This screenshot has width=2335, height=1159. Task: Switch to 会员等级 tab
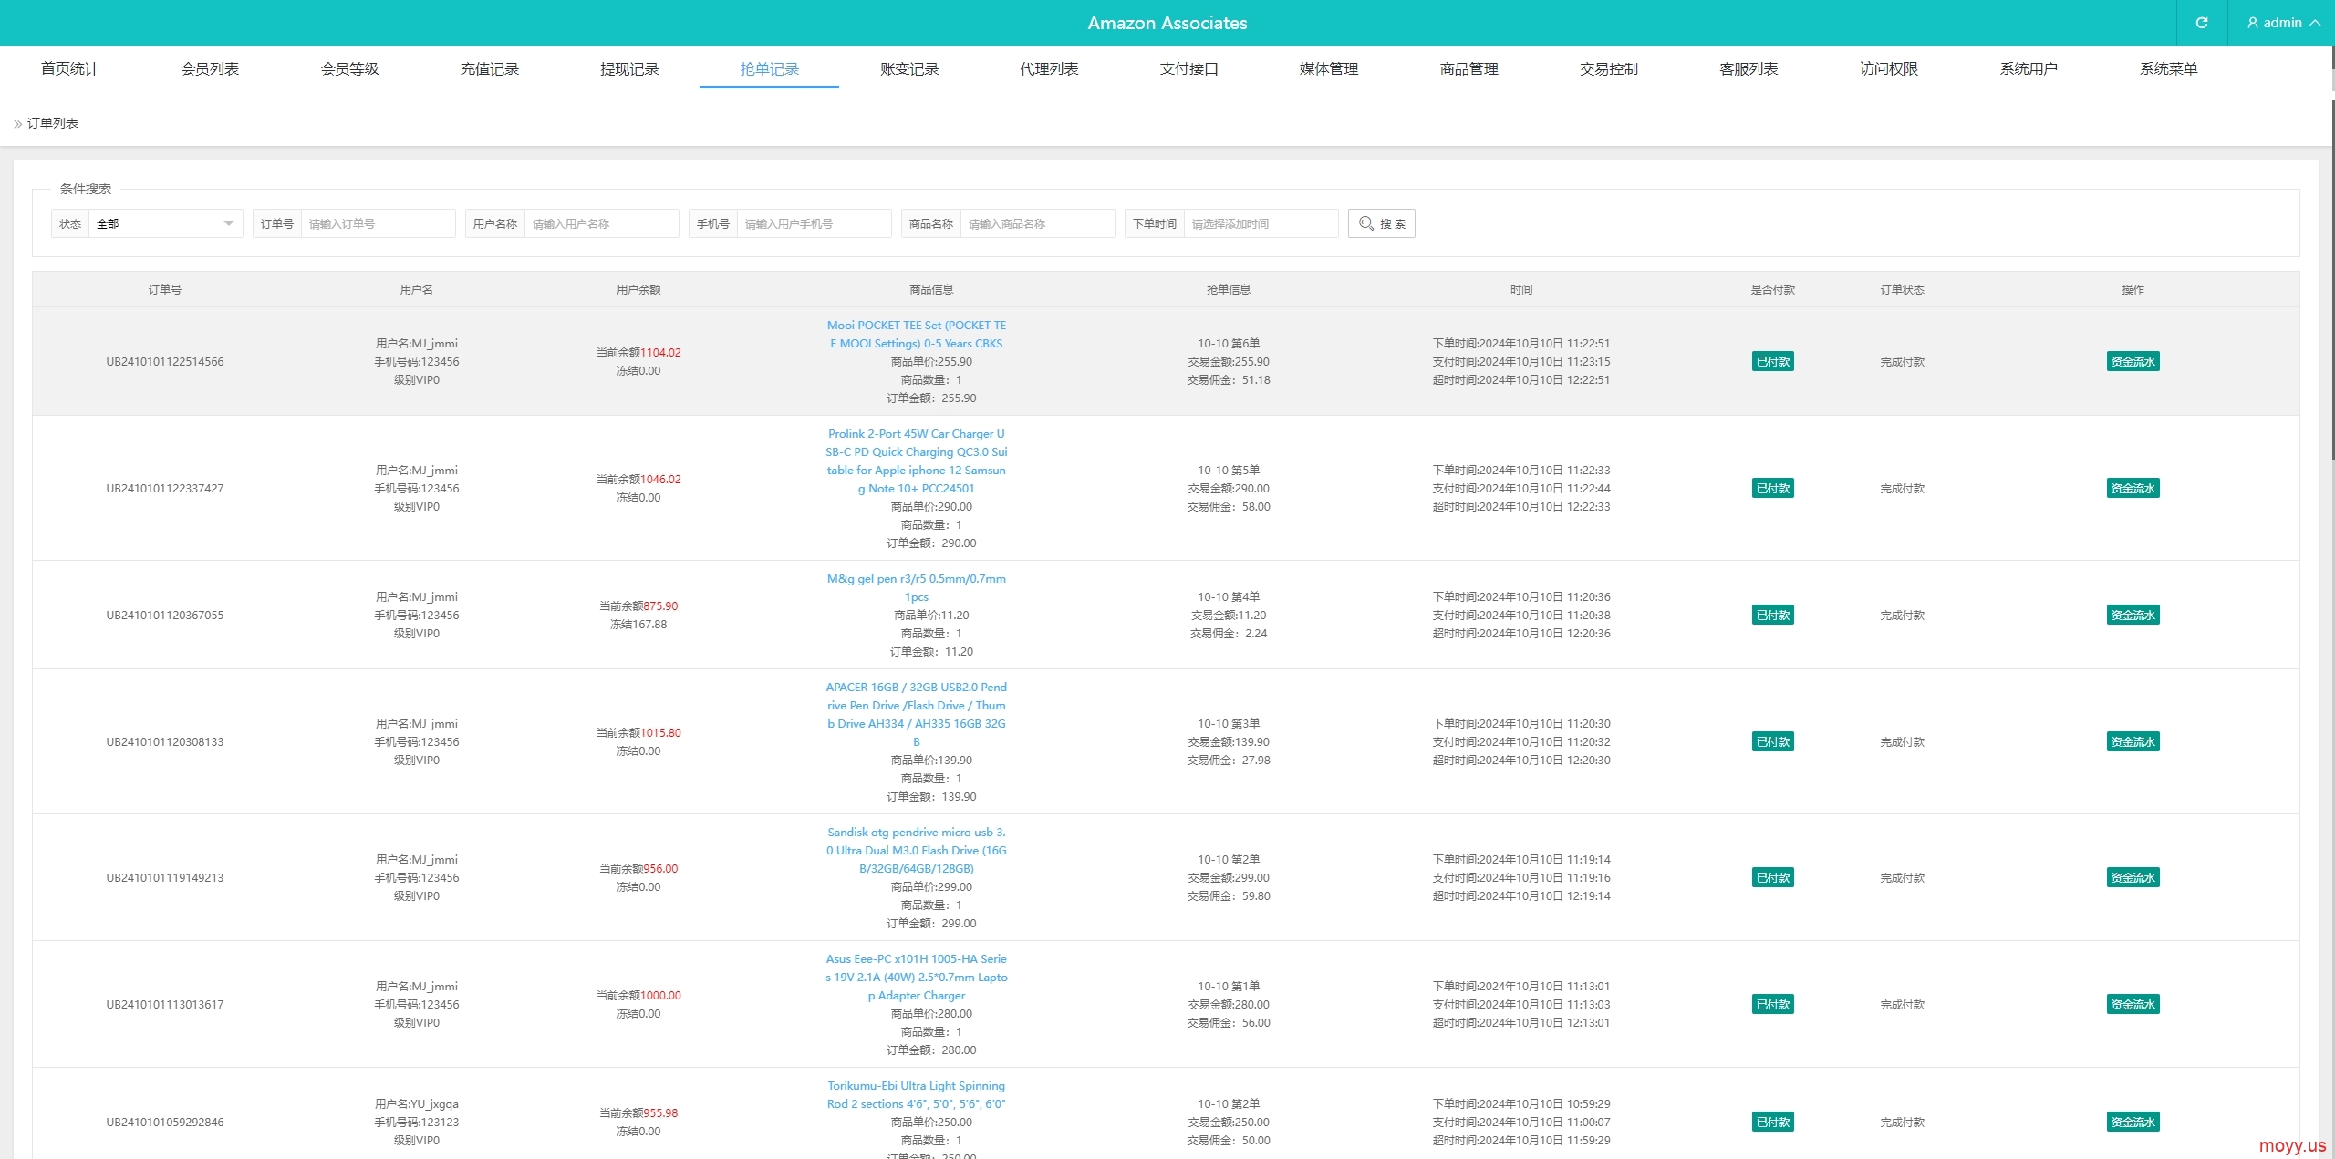[349, 68]
